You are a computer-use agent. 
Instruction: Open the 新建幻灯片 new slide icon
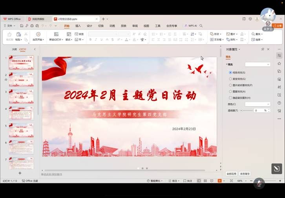click(56, 35)
